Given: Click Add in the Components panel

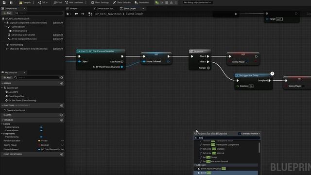Looking at the screenshot, I should [x=7, y=13].
